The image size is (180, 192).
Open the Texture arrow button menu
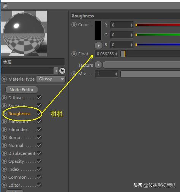coord(98,65)
